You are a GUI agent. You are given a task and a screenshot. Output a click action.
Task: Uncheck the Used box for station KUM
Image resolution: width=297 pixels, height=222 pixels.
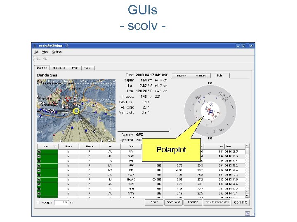coord(39,166)
